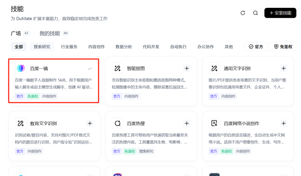Click the 教育文字识别 skill icon
Viewport: 301px width, 176px height.
[x=21, y=123]
